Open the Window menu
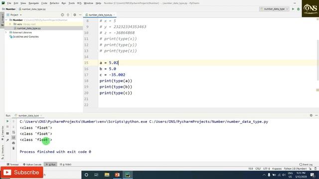The width and height of the screenshot is (319, 179). (x=88, y=3)
